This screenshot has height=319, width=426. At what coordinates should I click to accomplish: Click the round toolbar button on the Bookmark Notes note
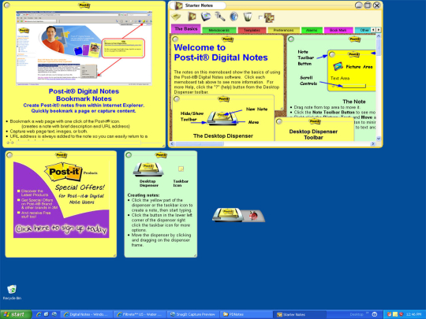click(x=7, y=6)
